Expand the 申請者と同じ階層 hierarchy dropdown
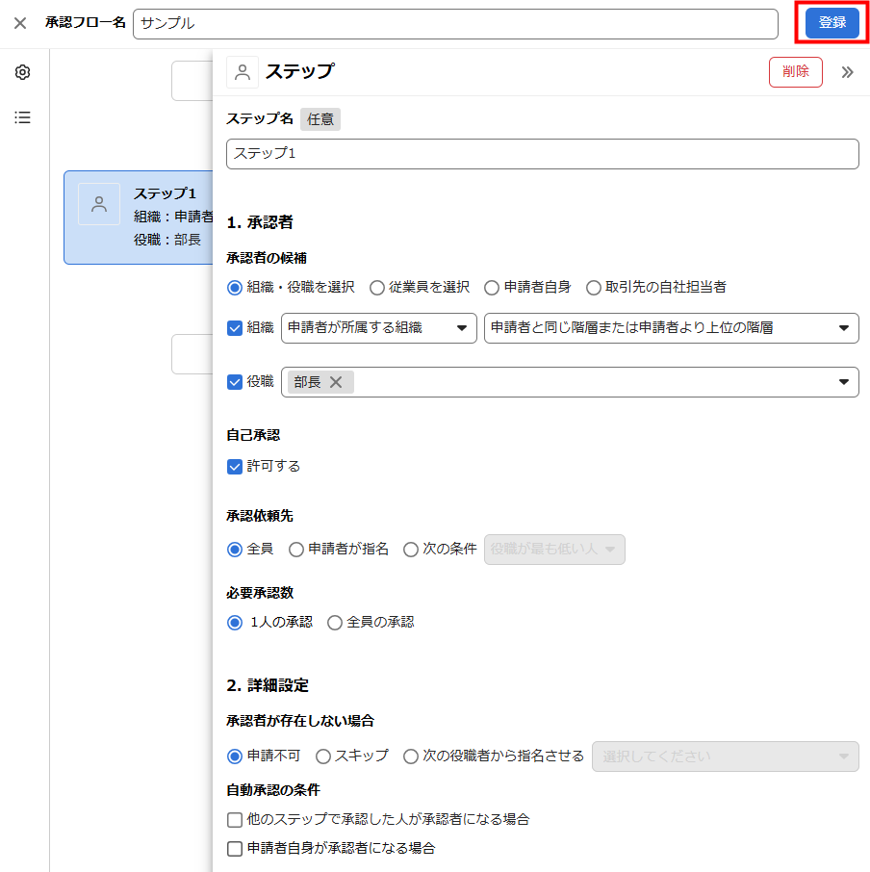Image resolution: width=870 pixels, height=872 pixels. [671, 327]
